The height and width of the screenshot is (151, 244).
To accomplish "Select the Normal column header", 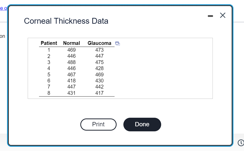I will coord(72,43).
